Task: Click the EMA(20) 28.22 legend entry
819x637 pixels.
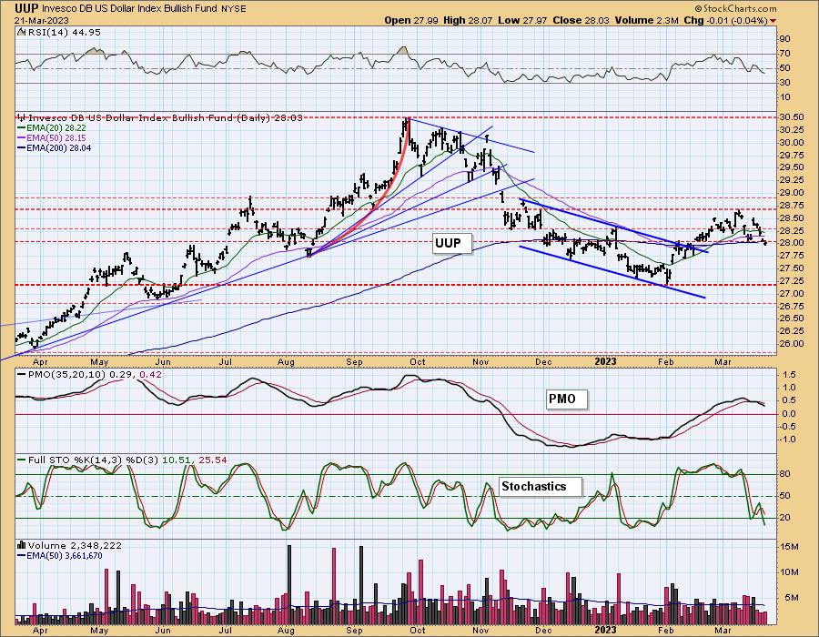Action: click(x=57, y=128)
